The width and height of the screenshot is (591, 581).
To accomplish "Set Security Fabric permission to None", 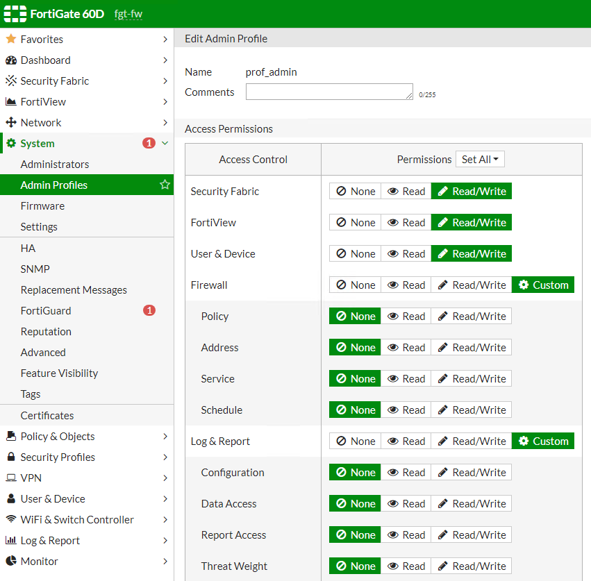I will (355, 192).
